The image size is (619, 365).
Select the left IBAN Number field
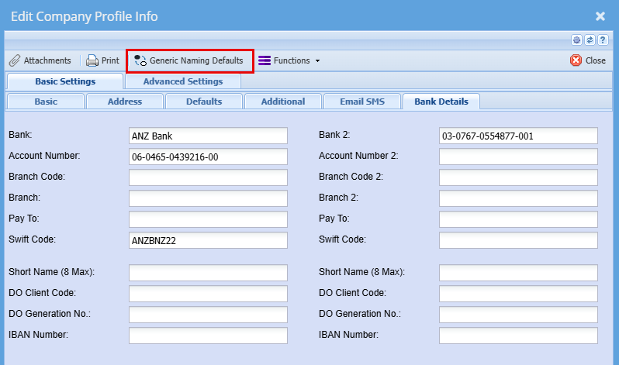[x=208, y=336]
